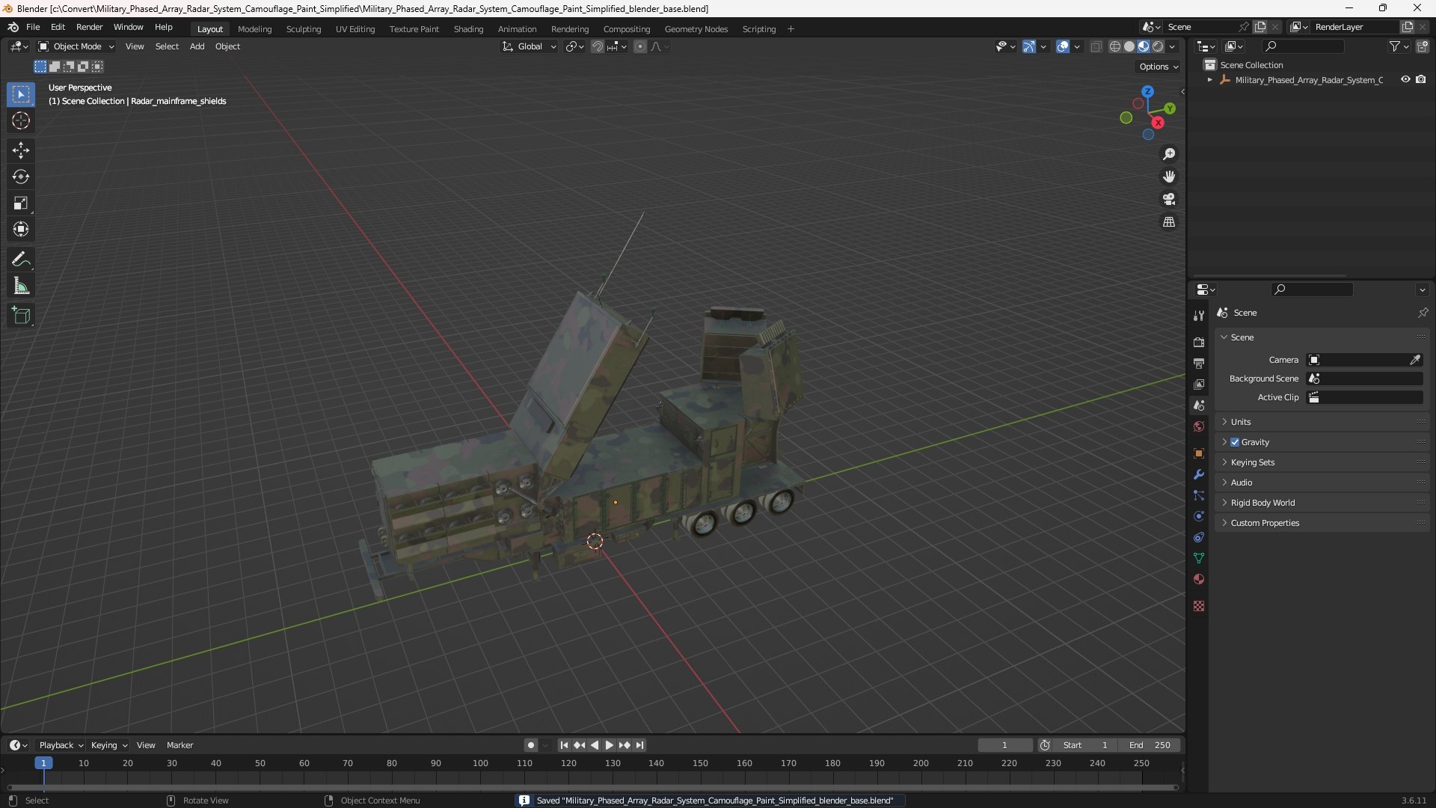Open the Material properties tab

[1199, 579]
